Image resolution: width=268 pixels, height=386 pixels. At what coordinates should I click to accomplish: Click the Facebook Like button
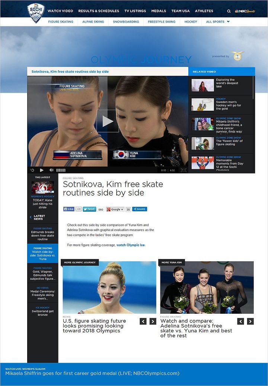[x=69, y=209]
